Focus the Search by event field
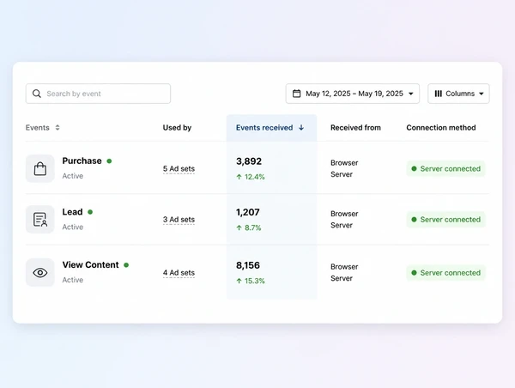 pyautogui.click(x=98, y=94)
